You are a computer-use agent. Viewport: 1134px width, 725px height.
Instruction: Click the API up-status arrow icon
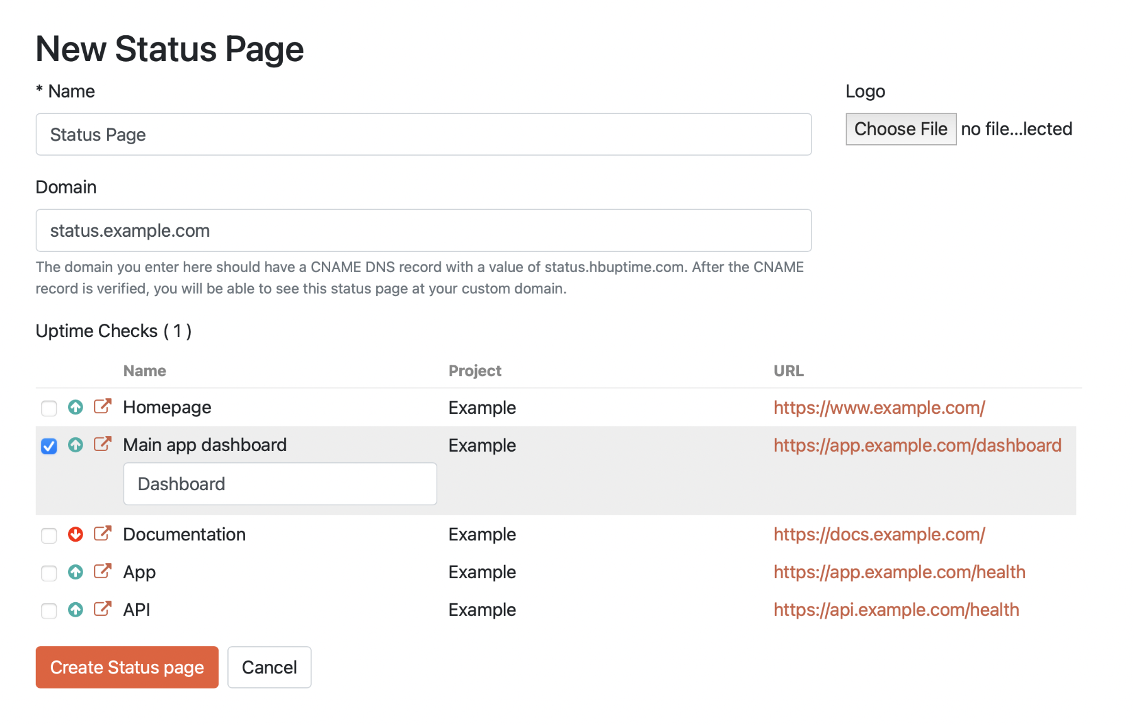pyautogui.click(x=76, y=610)
